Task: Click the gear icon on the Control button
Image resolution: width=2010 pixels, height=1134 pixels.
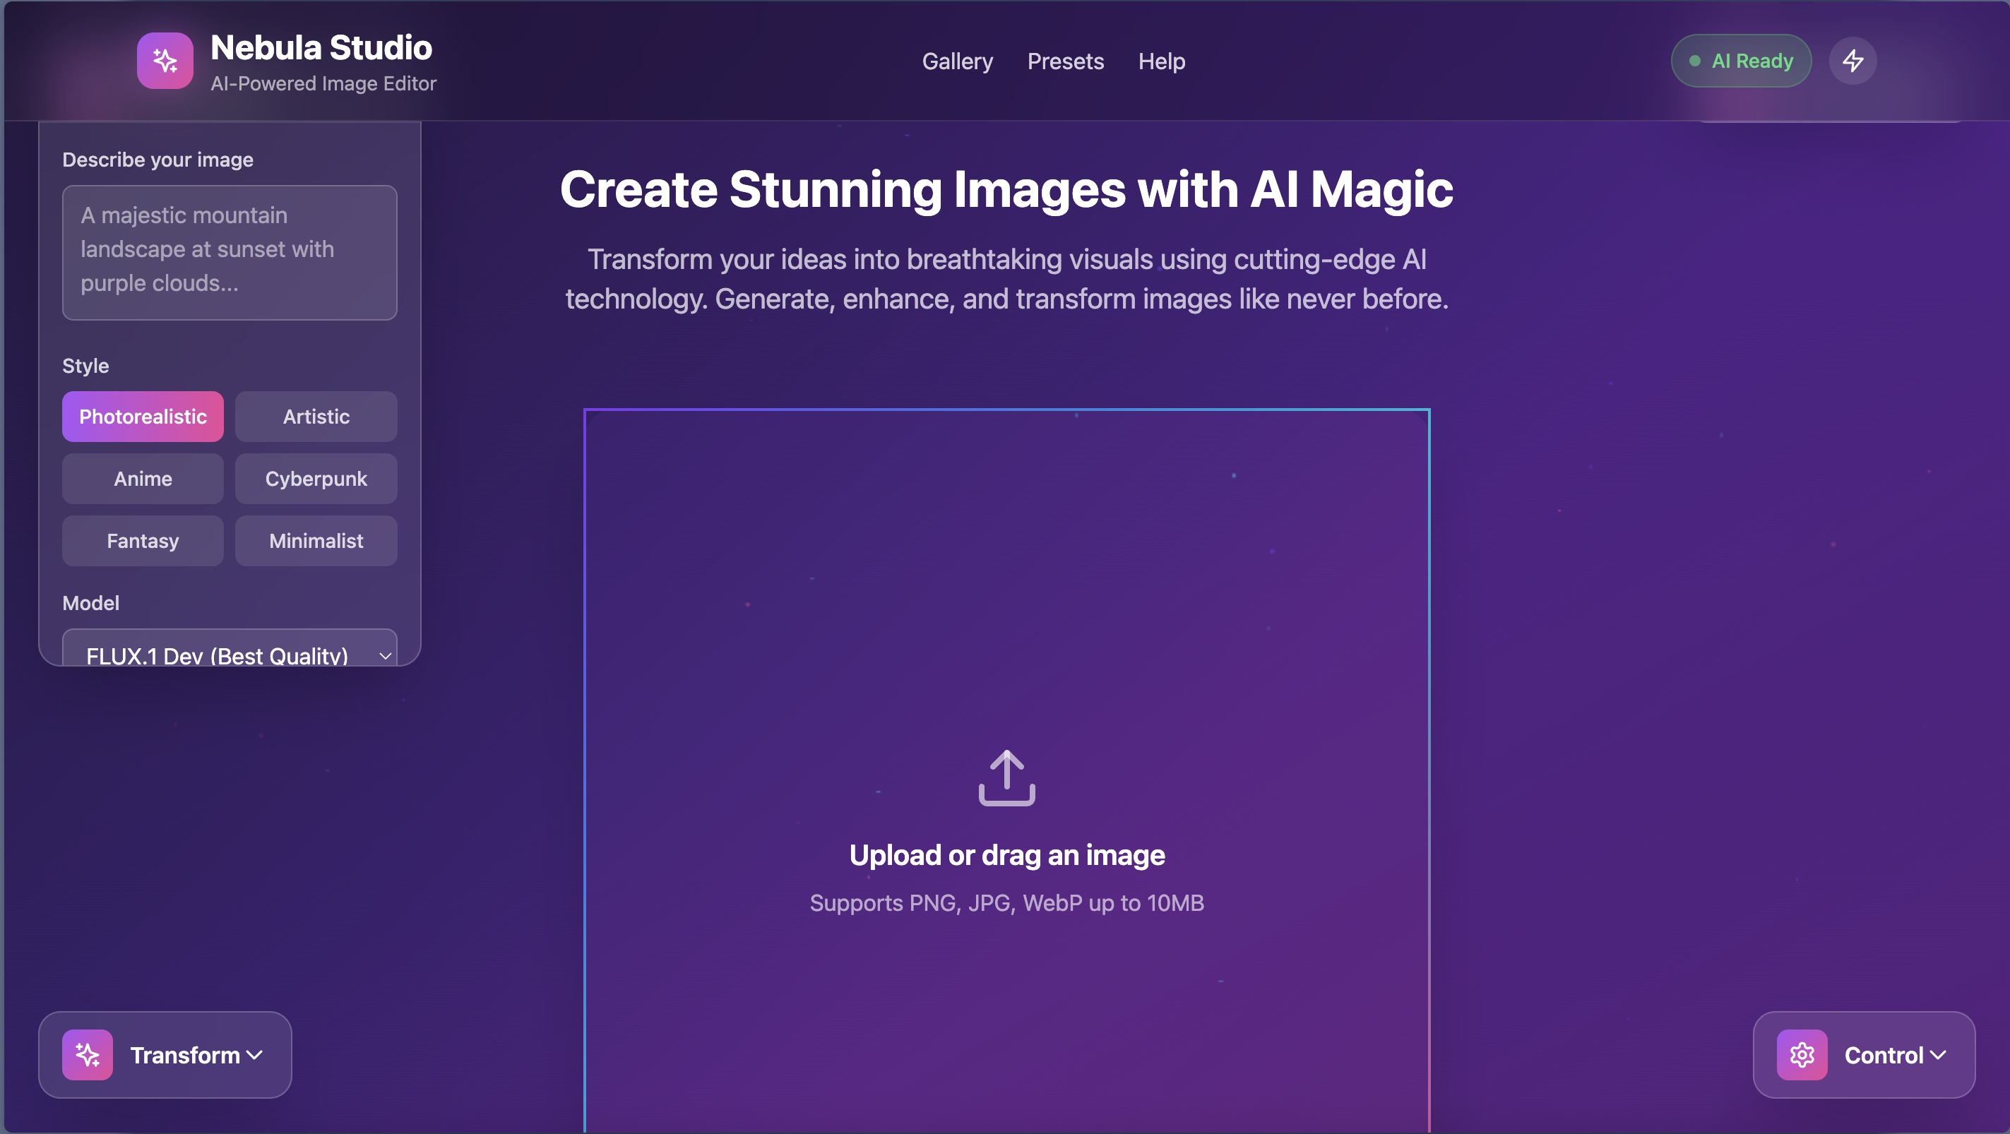Action: [x=1802, y=1054]
